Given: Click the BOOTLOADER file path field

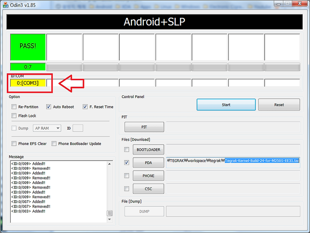Looking at the screenshot, I should coord(233,150).
